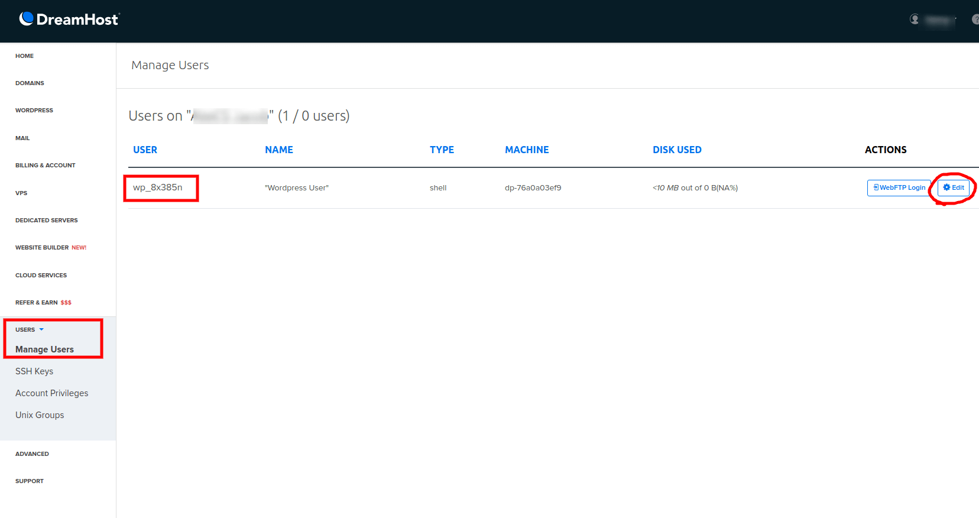This screenshot has width=979, height=518.
Task: Open the Mail menu
Action: (x=22, y=138)
